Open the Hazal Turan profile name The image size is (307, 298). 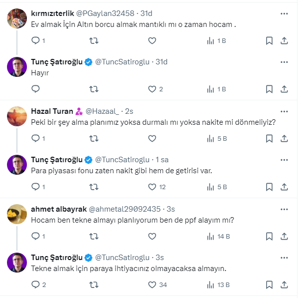point(52,111)
